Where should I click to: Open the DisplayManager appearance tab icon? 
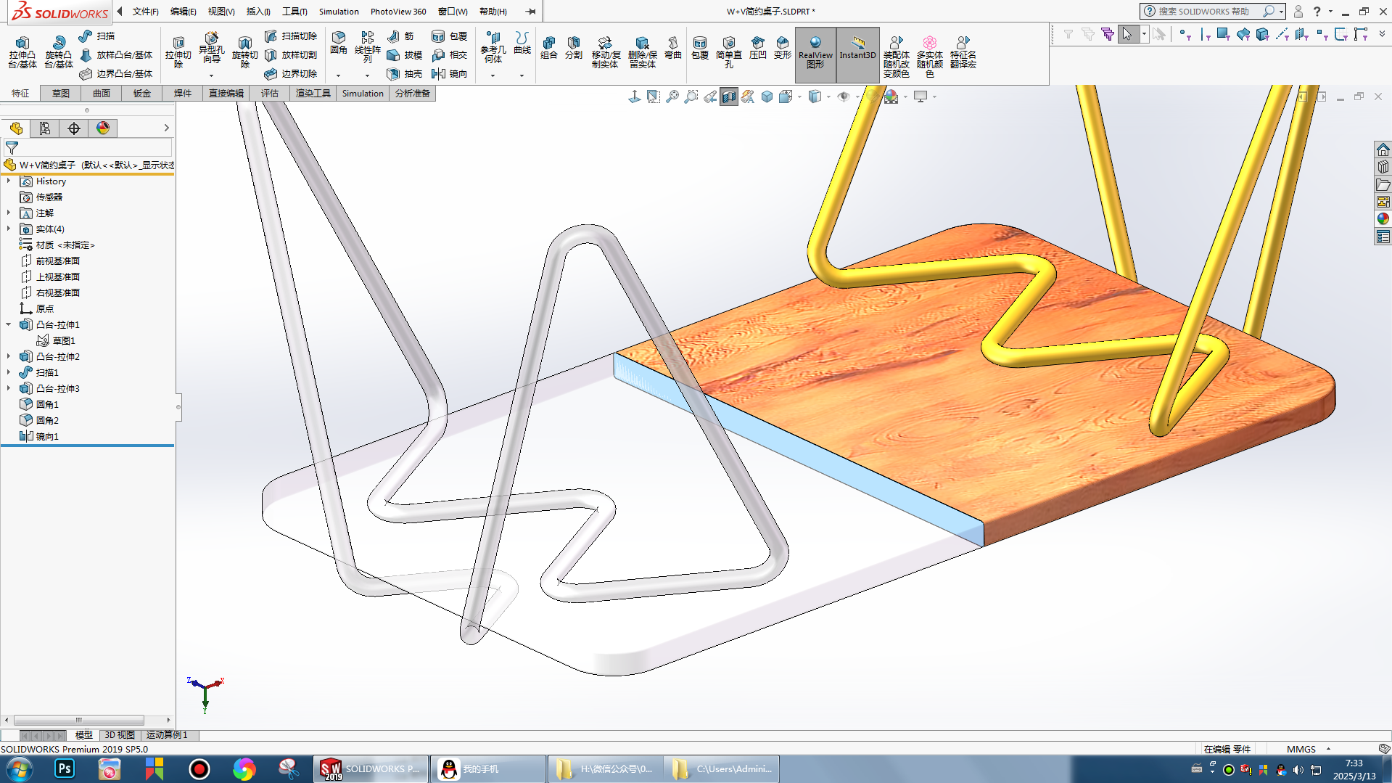(x=103, y=128)
